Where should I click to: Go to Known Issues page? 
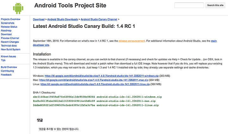click(9, 56)
